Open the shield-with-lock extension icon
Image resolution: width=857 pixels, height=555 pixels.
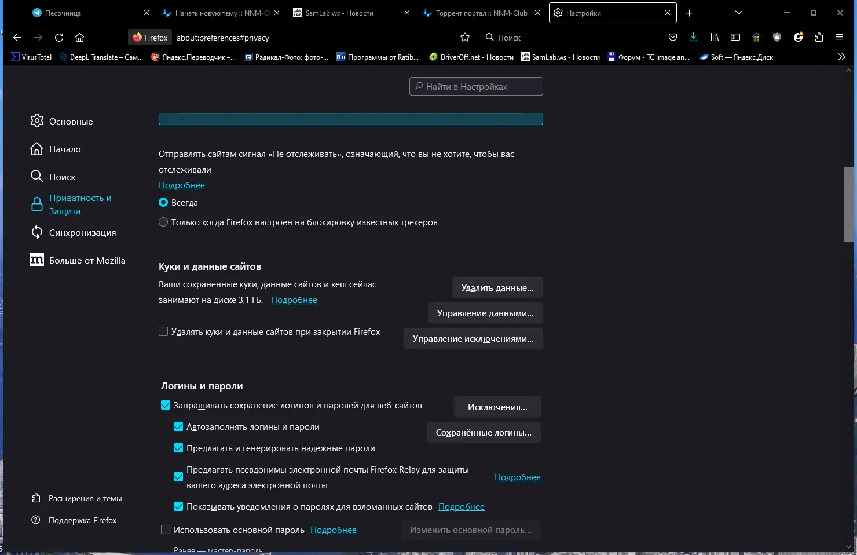tap(777, 38)
